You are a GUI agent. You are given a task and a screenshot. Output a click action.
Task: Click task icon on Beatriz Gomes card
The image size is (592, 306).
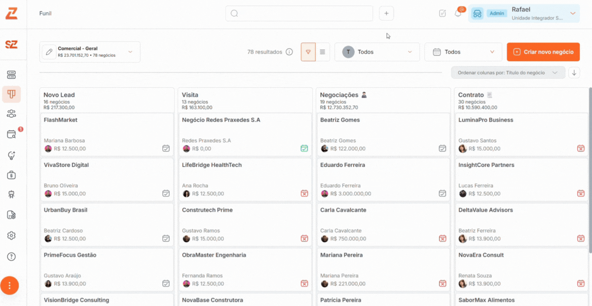coord(443,148)
